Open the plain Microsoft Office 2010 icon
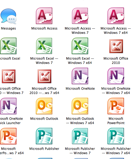This screenshot has width=134, height=159. 116,46
